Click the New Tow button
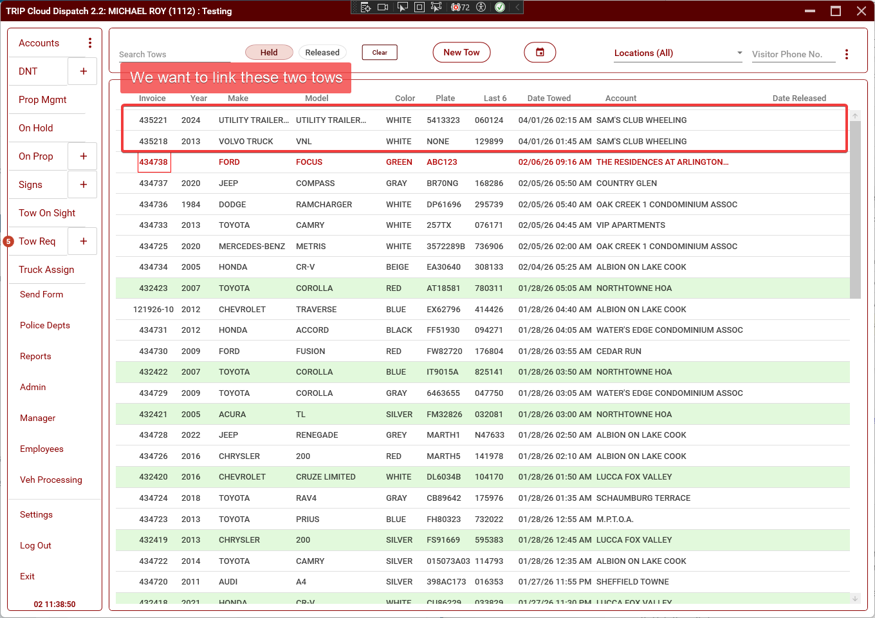Image resolution: width=875 pixels, height=618 pixels. (x=461, y=53)
